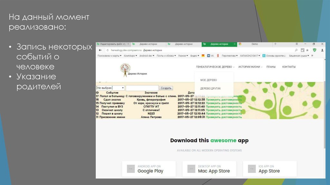Click the СПбГПУ ИТ value cell
The width and height of the screenshot is (330, 185).
click(151, 107)
